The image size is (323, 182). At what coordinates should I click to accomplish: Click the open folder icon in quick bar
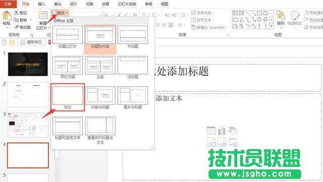tap(12, 42)
